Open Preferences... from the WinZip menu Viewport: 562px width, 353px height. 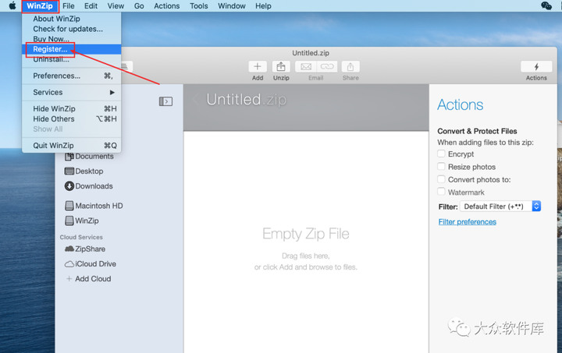(x=71, y=76)
